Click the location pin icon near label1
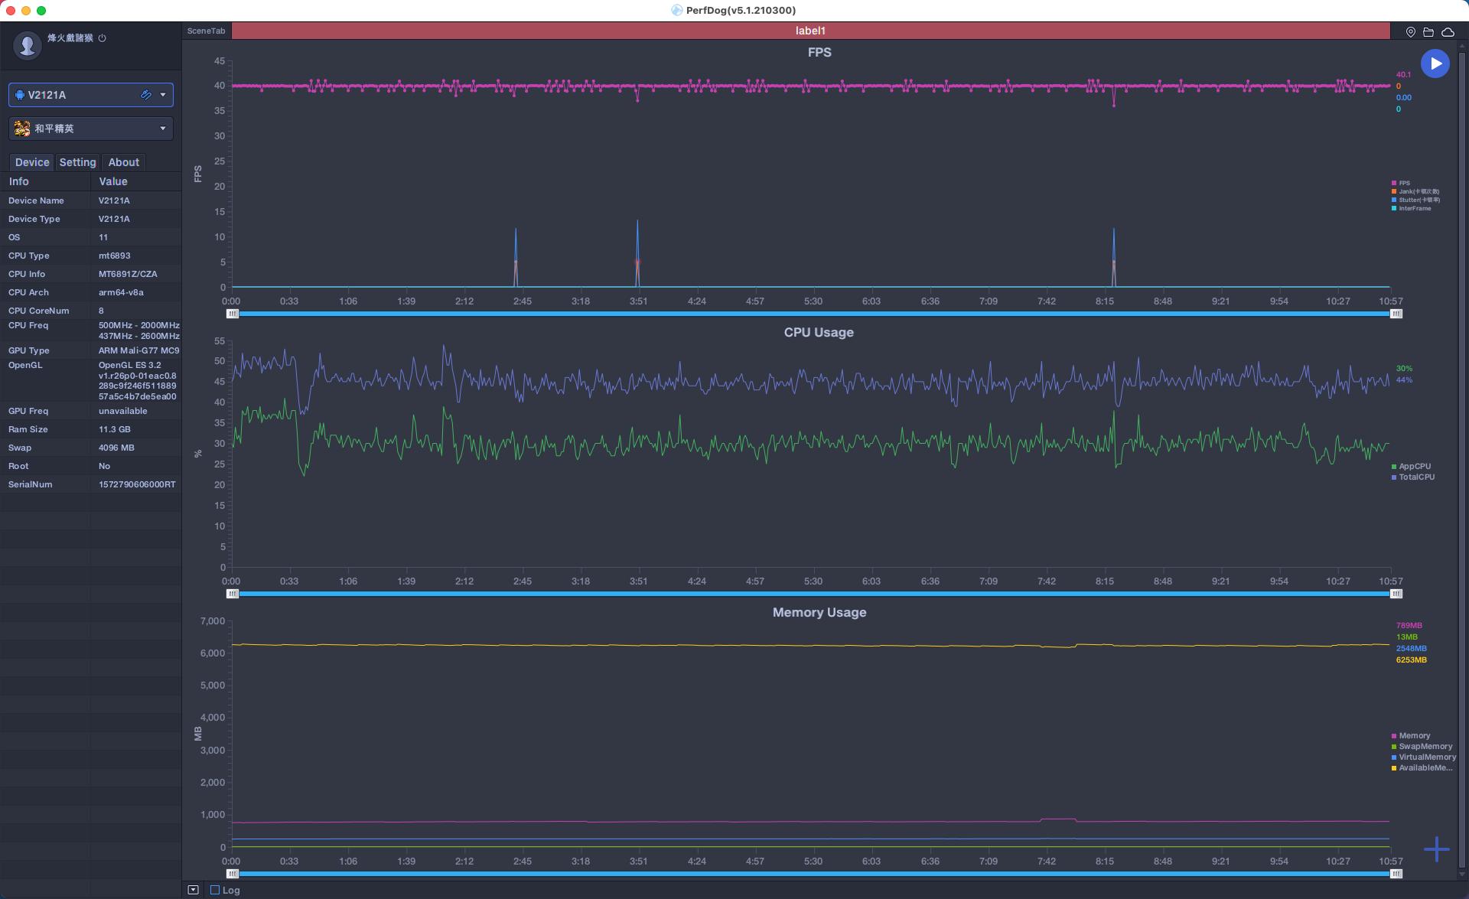The width and height of the screenshot is (1469, 899). click(1411, 31)
